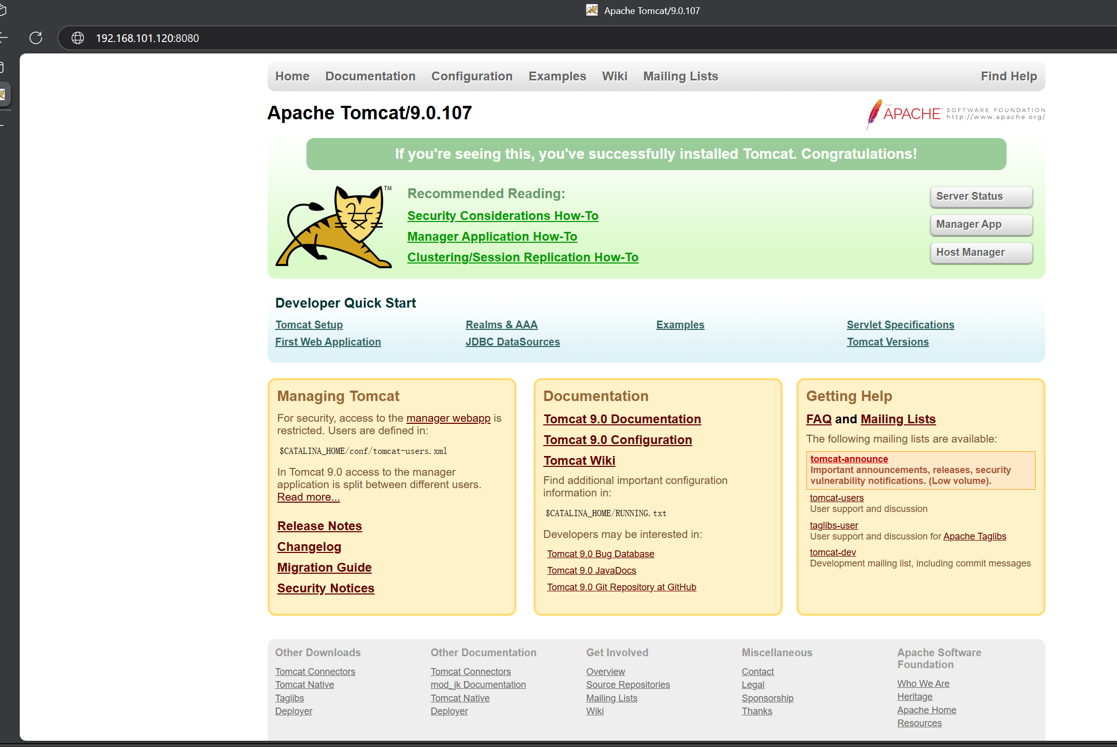This screenshot has width=1117, height=747.
Task: Open Tomcat 9.0 Git Repository at GitHub
Action: click(621, 587)
